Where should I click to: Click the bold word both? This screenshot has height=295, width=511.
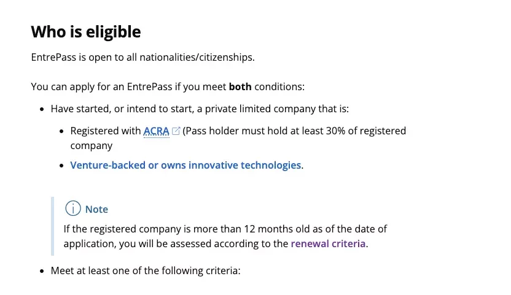coord(240,87)
